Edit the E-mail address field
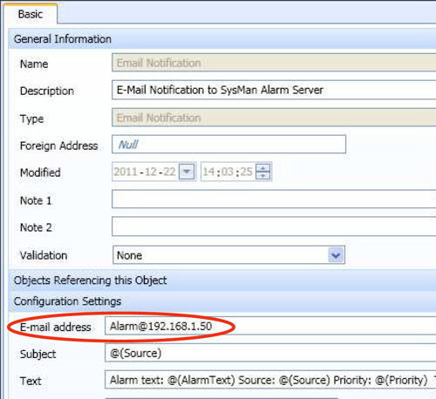436x399 pixels. (270, 326)
